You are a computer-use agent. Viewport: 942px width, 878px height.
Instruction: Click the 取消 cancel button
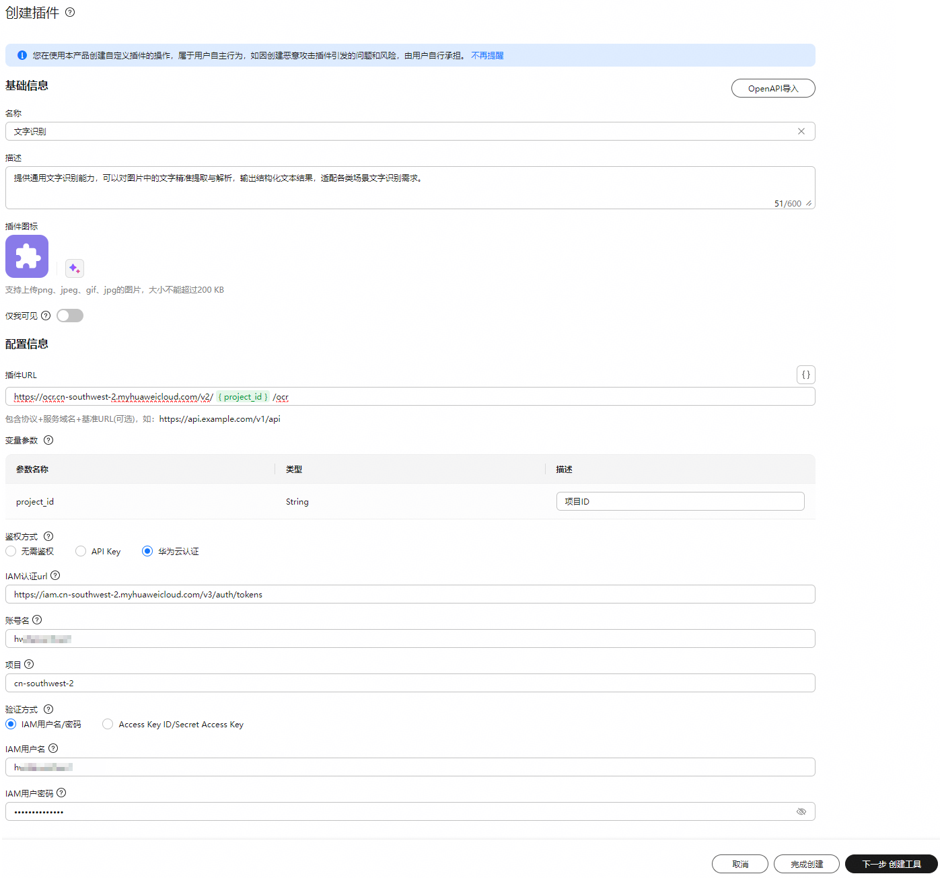[x=740, y=864]
